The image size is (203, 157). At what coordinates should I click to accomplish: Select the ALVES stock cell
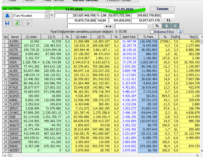pyautogui.click(x=15, y=71)
